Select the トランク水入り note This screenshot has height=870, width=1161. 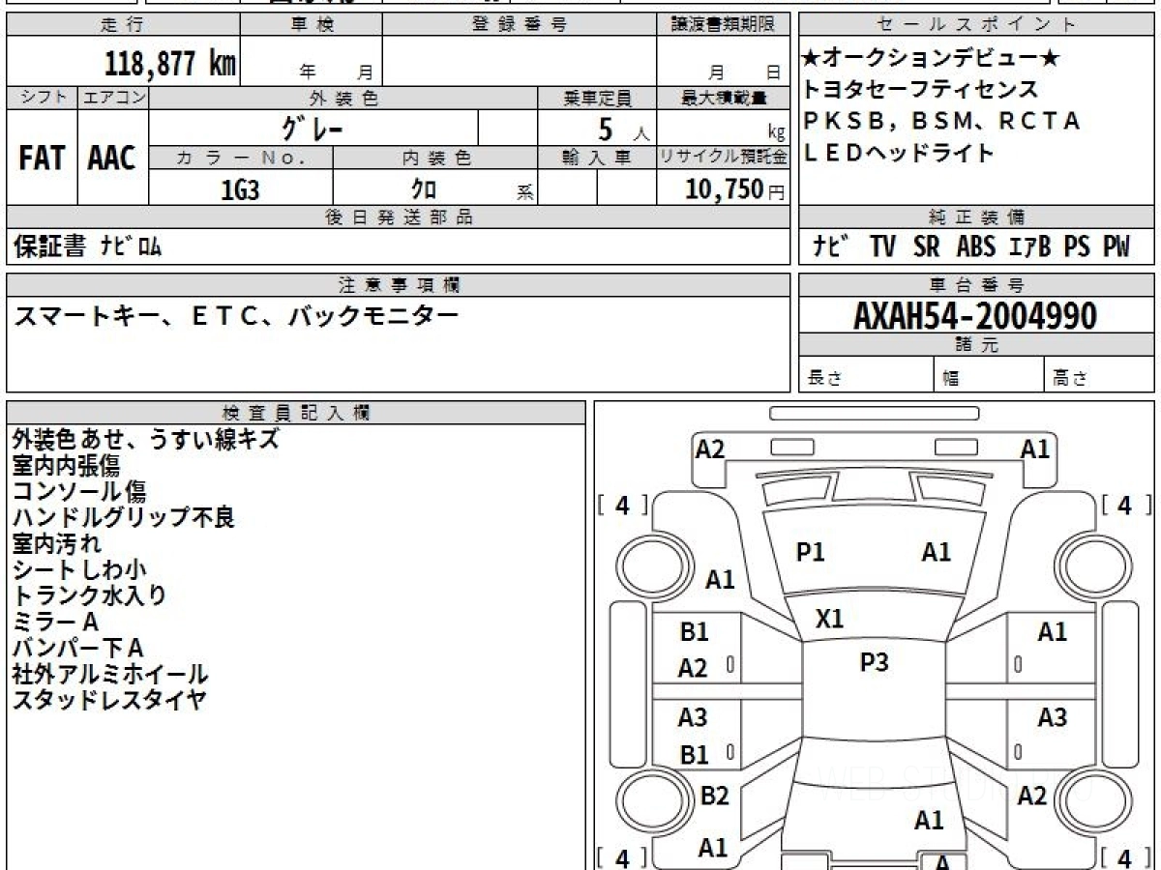pos(89,595)
